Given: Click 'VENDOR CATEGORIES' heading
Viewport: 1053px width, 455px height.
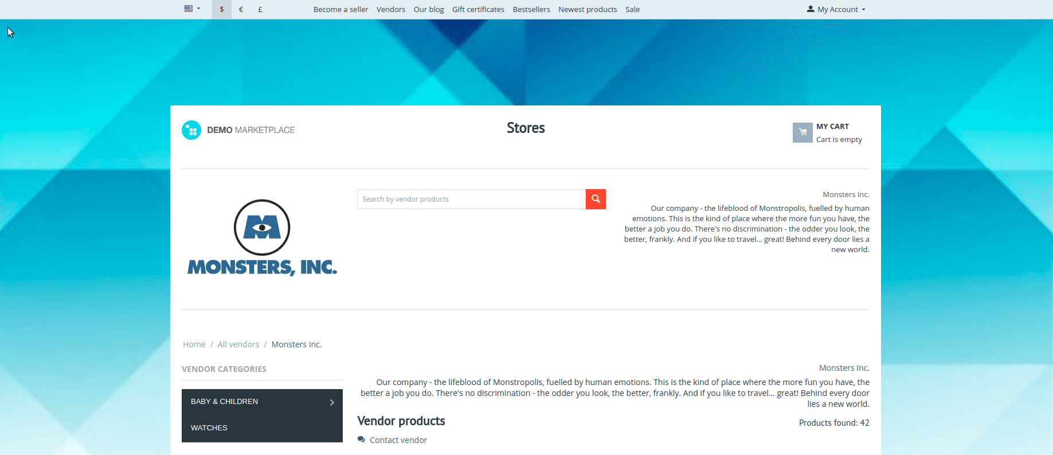Looking at the screenshot, I should tap(224, 369).
